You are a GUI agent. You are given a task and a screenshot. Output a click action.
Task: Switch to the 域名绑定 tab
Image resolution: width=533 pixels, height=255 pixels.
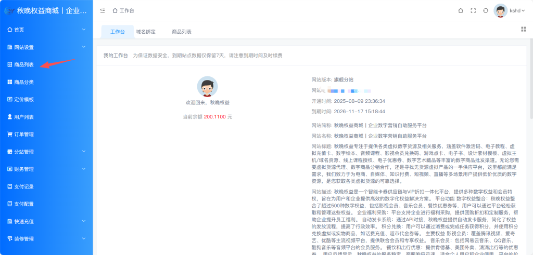[146, 32]
